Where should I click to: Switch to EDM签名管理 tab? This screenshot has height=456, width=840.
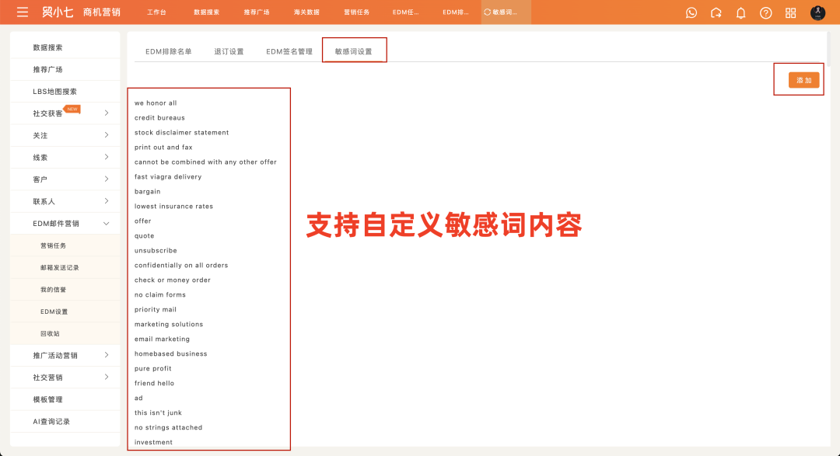tap(289, 51)
